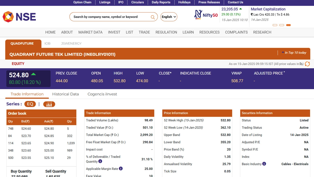
Task: Select the active orange carousel indicator
Action: 288,25
